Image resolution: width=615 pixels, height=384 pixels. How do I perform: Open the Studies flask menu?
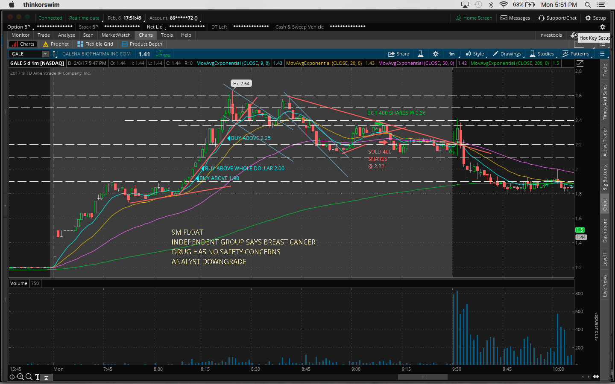[542, 54]
